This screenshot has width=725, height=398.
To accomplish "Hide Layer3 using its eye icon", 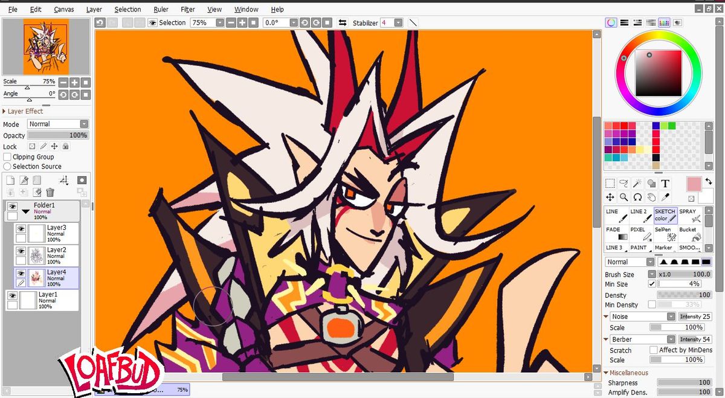I will coord(21,229).
